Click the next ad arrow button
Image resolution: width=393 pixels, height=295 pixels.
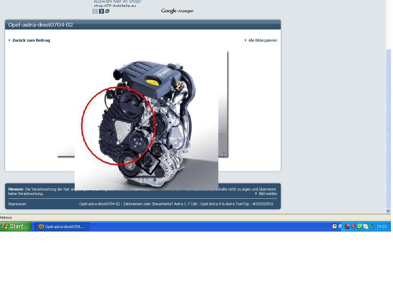pyautogui.click(x=101, y=11)
